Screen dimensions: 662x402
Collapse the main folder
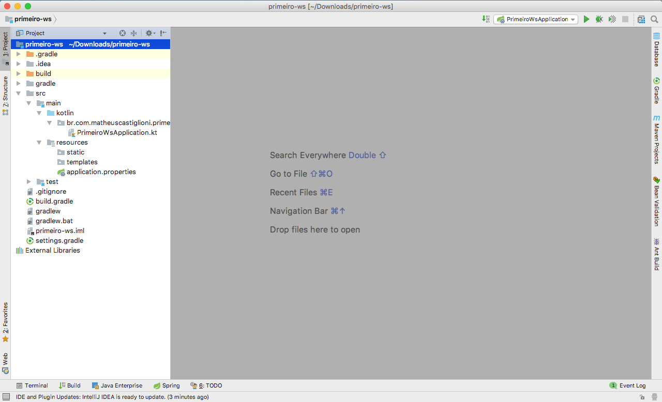(x=29, y=103)
